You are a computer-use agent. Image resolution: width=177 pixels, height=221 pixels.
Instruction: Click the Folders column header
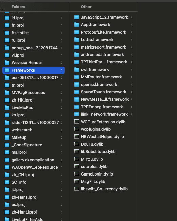click(18, 7)
